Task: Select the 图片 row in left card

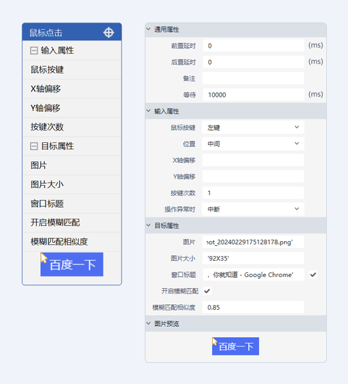Action: click(x=72, y=165)
